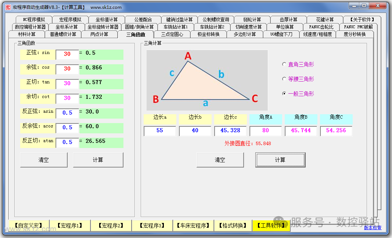The image size is (392, 238).
Task: Switch to 坐标值计算 tab
Action: tap(107, 19)
